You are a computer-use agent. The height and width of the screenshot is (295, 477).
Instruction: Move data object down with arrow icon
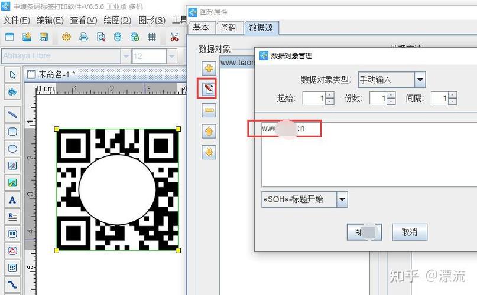click(x=209, y=152)
